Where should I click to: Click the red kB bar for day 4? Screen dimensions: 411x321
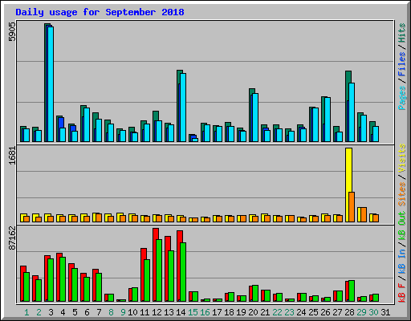pos(59,277)
